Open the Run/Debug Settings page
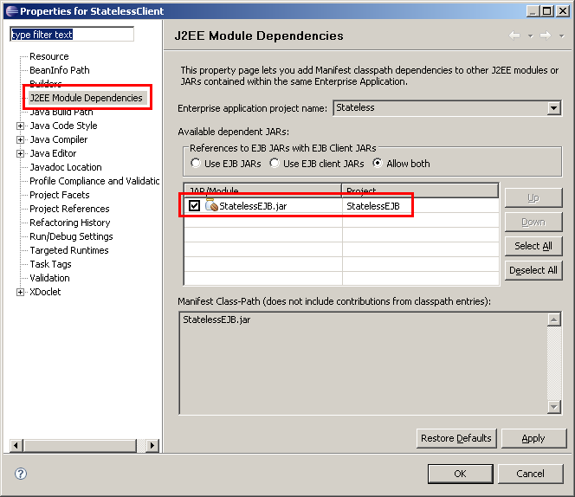Viewport: 575px width, 497px height. (71, 236)
